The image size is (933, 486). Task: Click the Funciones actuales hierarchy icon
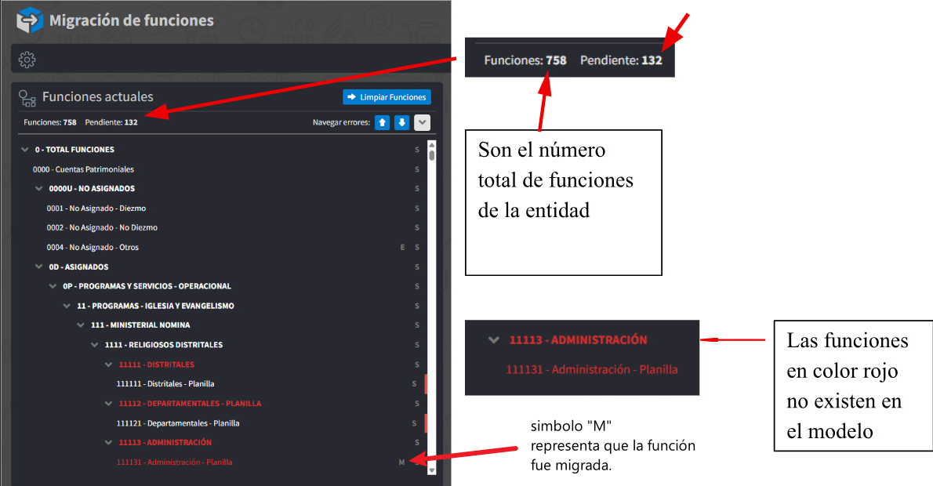pyautogui.click(x=27, y=97)
